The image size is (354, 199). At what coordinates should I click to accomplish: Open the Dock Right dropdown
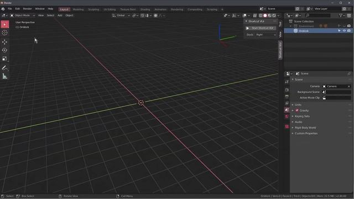[266, 35]
